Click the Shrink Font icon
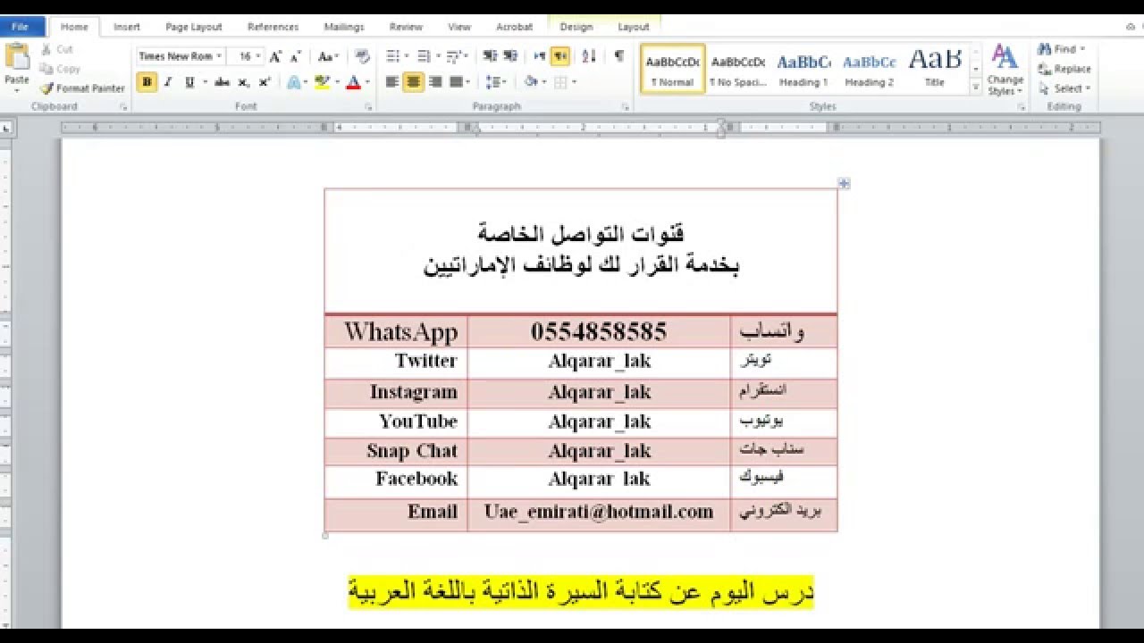 295,56
